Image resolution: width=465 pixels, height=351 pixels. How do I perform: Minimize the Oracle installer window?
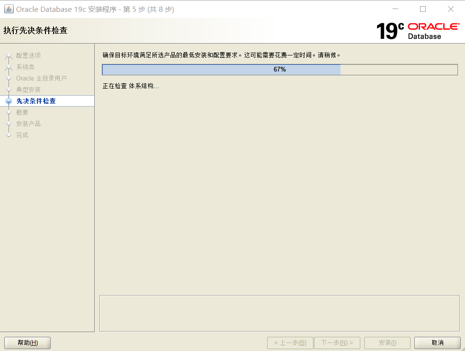point(395,9)
